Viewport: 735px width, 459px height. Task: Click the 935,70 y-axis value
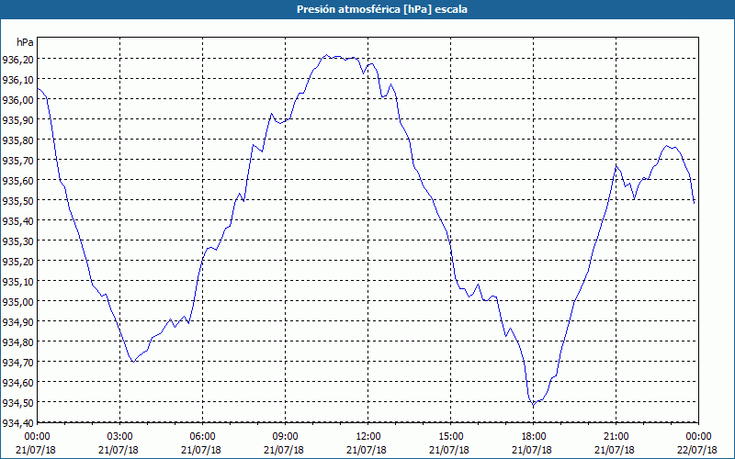coord(18,160)
